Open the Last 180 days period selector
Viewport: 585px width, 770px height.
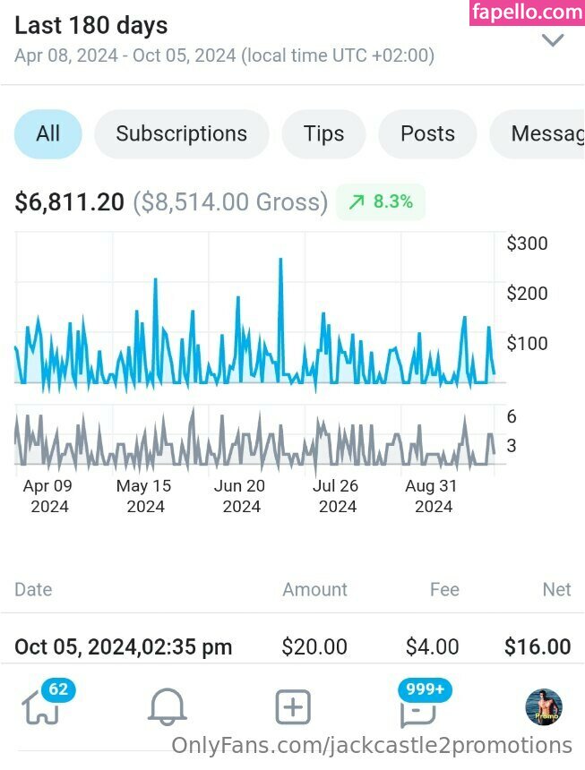[91, 26]
